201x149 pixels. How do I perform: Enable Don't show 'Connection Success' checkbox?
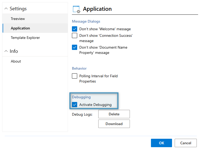point(75,35)
